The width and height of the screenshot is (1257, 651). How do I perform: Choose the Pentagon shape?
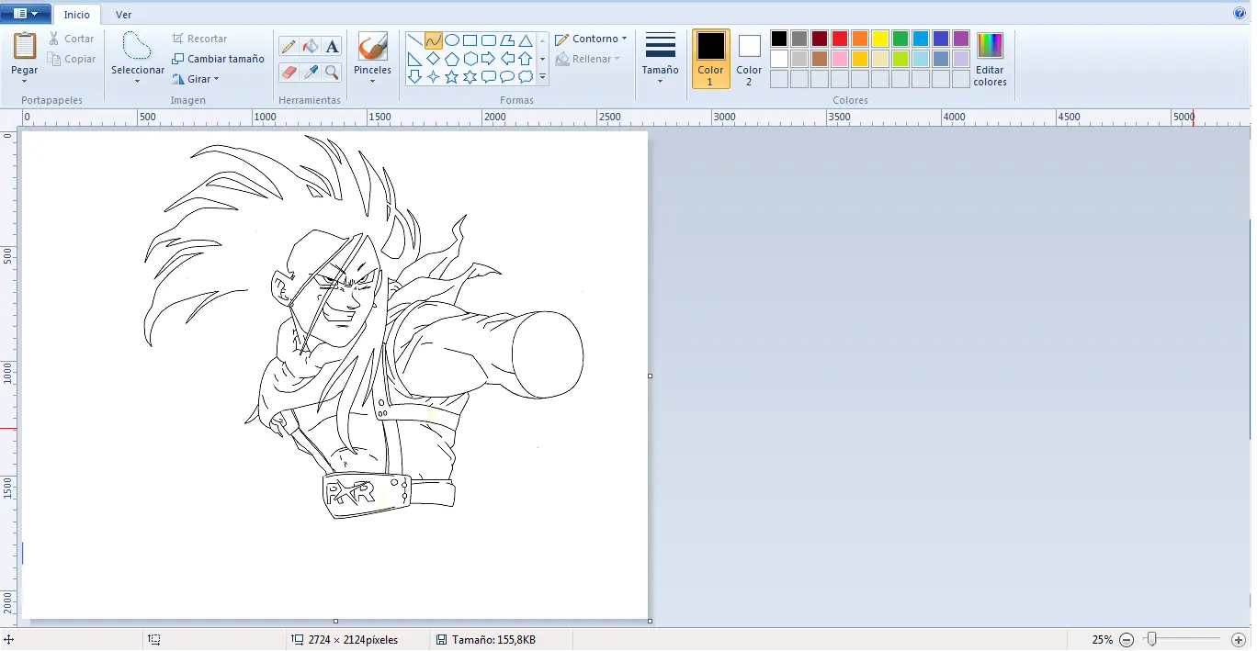(x=452, y=59)
